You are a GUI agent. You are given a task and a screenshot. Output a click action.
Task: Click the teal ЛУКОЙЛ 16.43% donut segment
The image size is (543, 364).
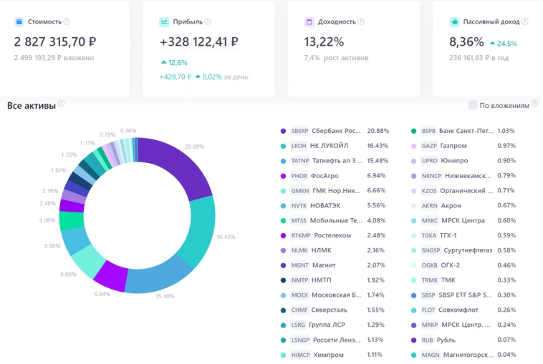tap(200, 230)
